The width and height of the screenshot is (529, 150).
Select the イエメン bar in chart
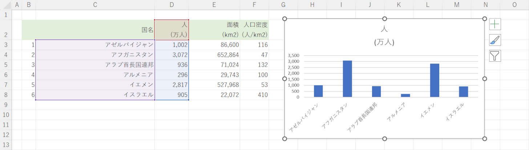[434, 80]
